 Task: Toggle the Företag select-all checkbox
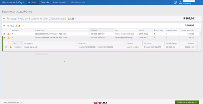4,19
